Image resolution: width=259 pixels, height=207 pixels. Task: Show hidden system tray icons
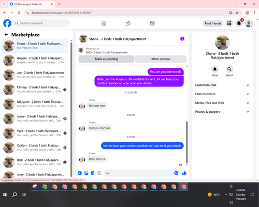(226, 195)
